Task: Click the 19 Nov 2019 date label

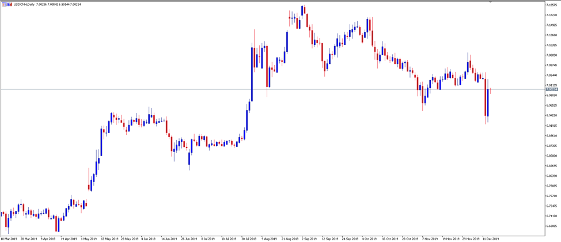Action: pyautogui.click(x=450, y=239)
